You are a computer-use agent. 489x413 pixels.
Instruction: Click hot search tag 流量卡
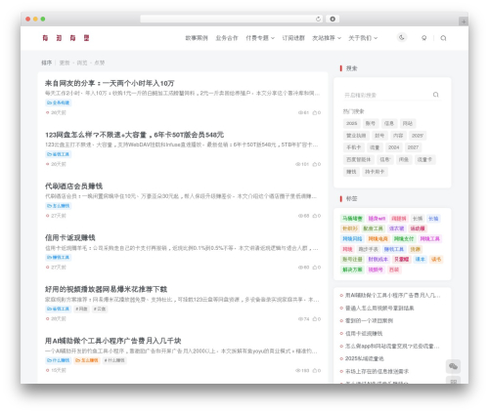424,159
